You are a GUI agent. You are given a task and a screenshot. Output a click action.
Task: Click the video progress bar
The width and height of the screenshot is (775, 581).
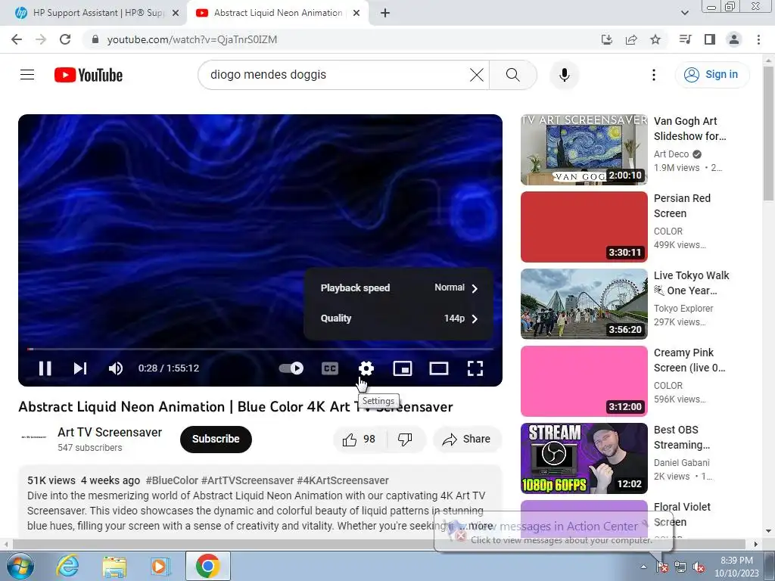pos(260,350)
